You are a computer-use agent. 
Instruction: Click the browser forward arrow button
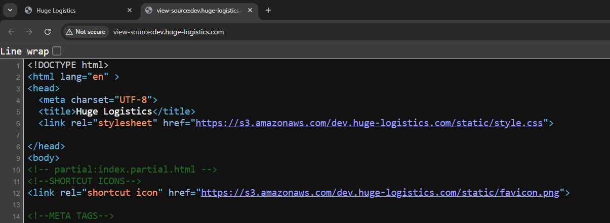pyautogui.click(x=29, y=32)
